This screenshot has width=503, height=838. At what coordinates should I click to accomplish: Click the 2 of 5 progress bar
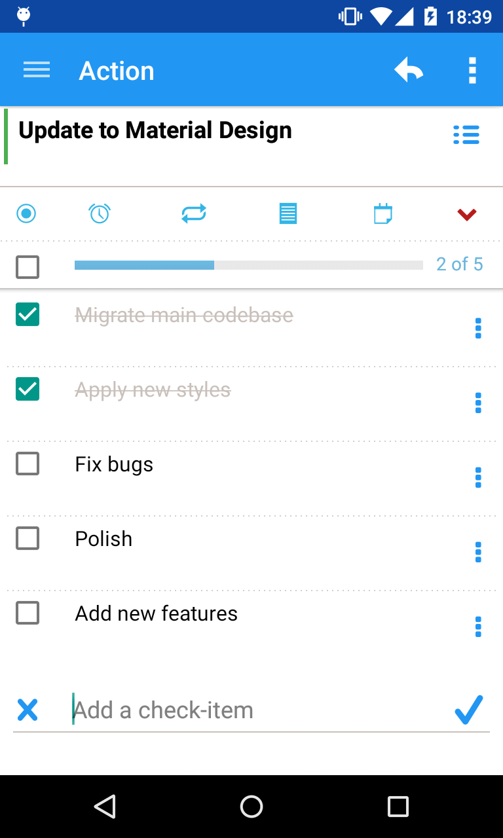pos(249,265)
